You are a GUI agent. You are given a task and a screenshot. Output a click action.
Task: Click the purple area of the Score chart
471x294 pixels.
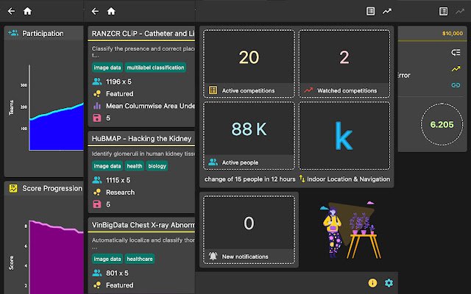(x=57, y=261)
